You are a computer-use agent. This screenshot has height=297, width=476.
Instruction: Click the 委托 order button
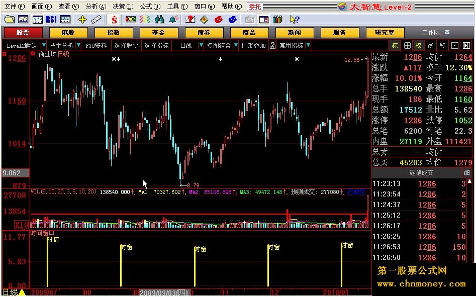255,7
